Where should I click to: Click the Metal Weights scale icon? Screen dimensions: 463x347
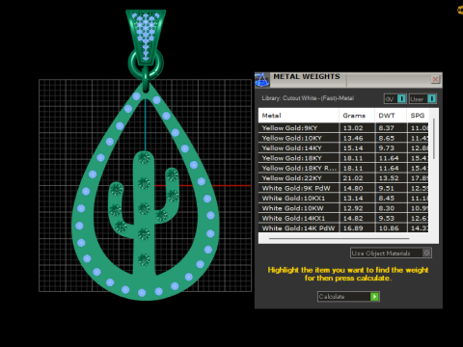pyautogui.click(x=262, y=80)
